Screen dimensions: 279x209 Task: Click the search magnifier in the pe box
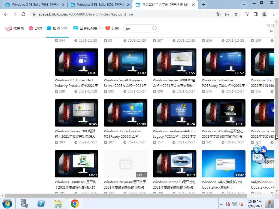(x=155, y=28)
